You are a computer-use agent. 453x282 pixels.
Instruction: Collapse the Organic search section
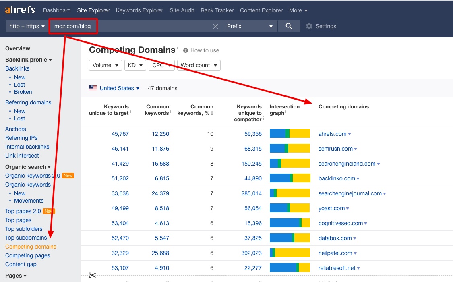point(28,167)
